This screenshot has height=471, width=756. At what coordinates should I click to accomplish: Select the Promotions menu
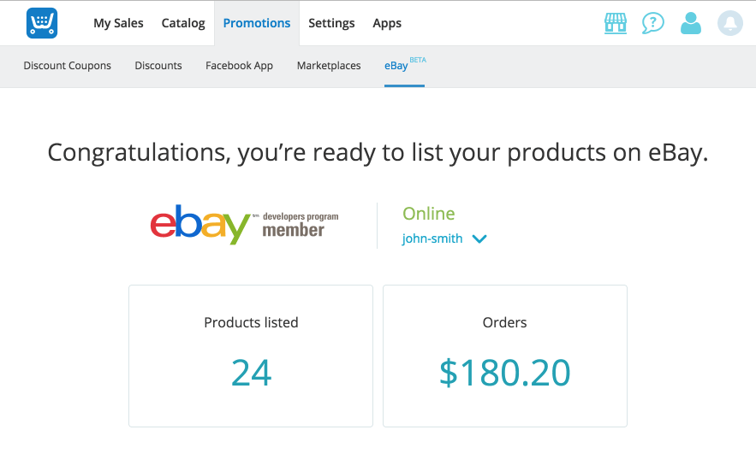click(x=257, y=23)
